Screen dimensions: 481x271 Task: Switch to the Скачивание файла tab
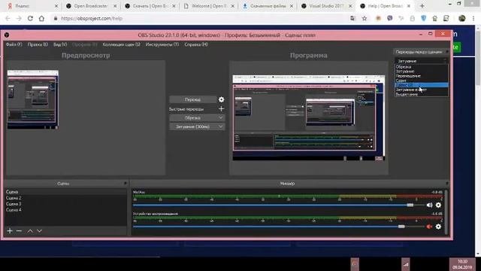[x=268, y=6]
